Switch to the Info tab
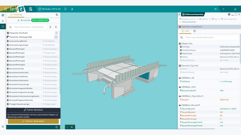This screenshot has width=241, height=135. [185, 31]
